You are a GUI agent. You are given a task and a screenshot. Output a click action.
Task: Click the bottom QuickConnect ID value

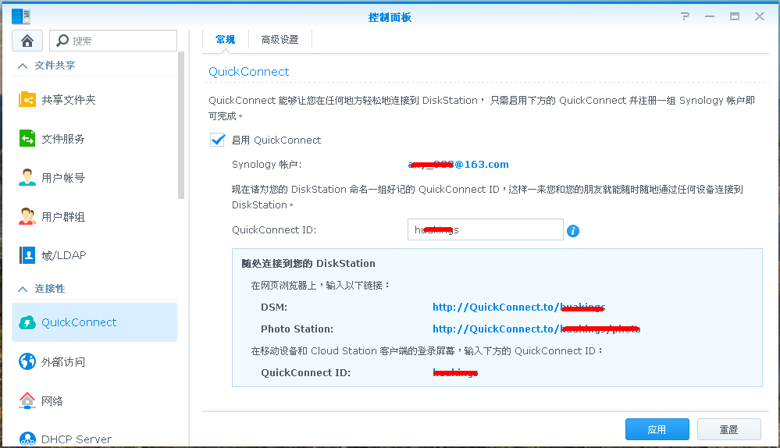click(x=455, y=373)
